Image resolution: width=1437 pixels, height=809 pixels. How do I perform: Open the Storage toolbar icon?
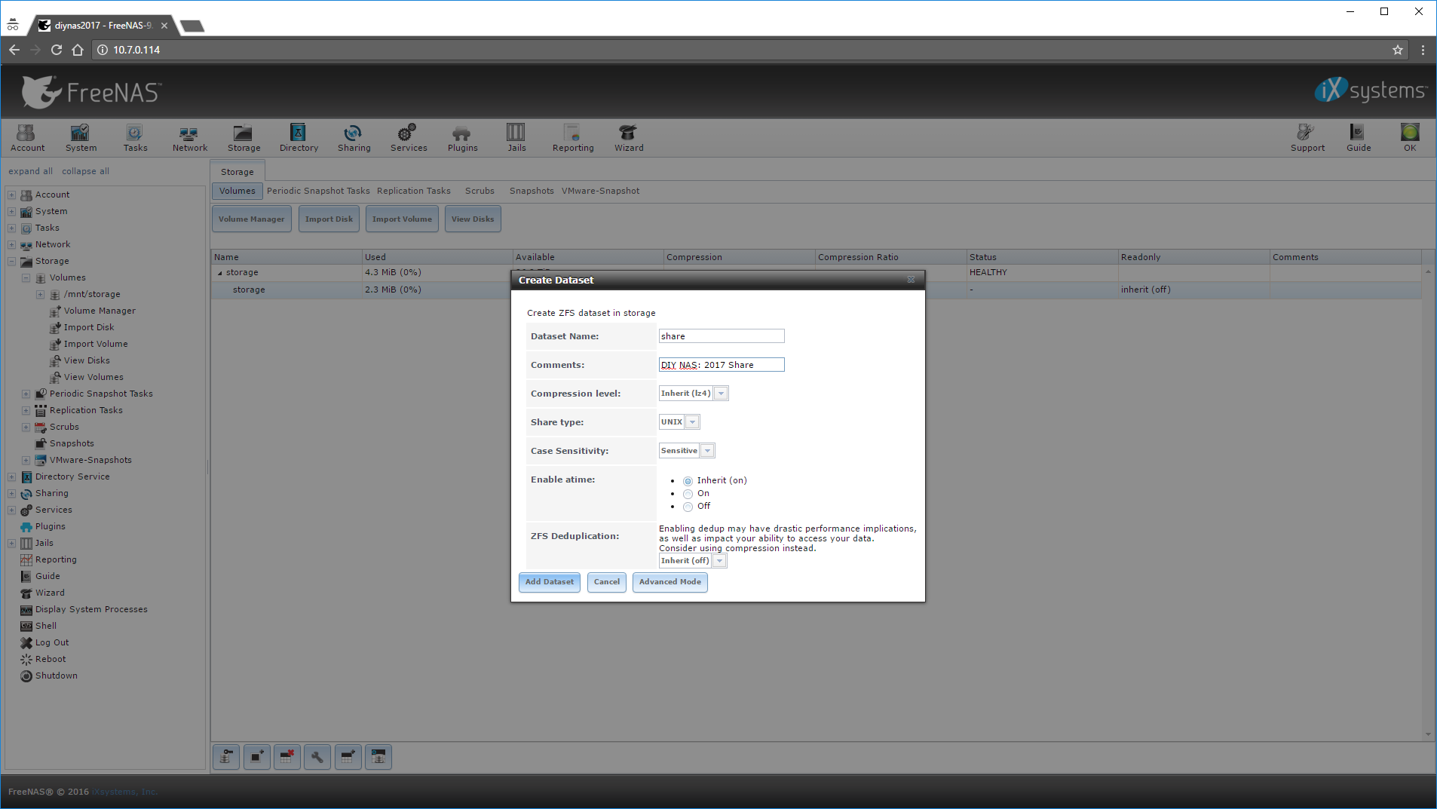[244, 138]
